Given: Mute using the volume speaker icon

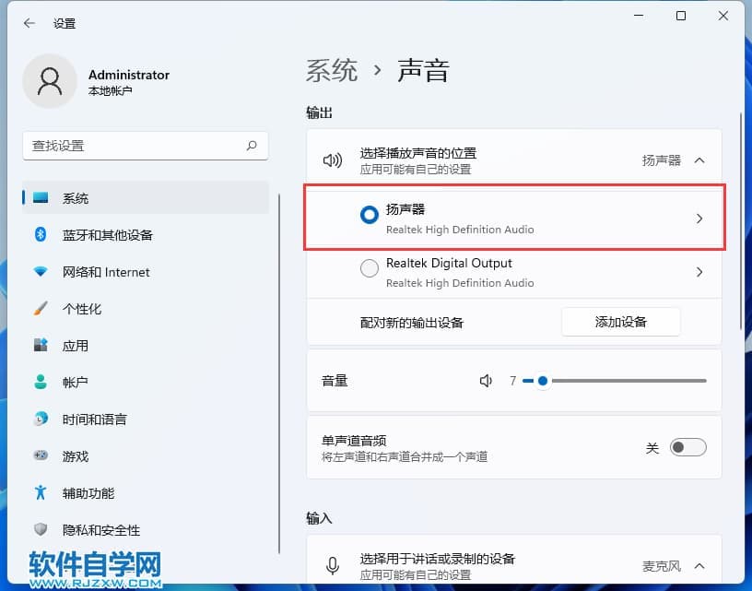Looking at the screenshot, I should coord(487,381).
